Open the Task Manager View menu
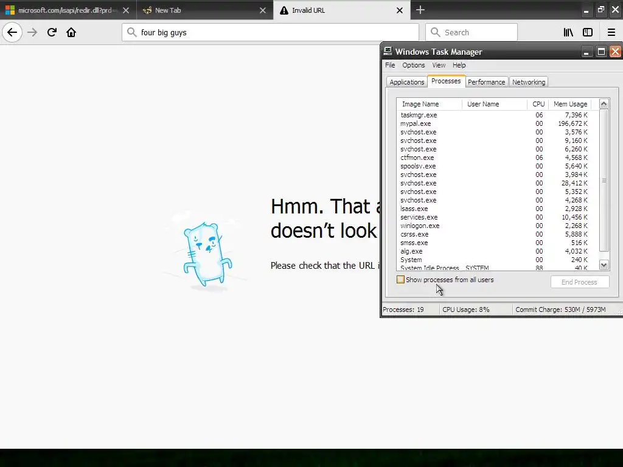Screen dimensions: 623x467 click(439, 65)
